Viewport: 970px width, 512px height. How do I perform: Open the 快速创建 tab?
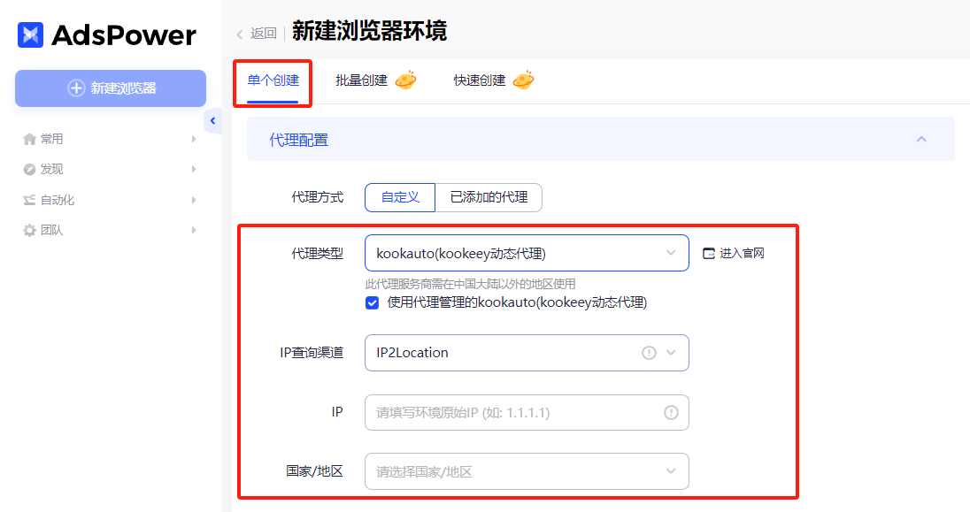pos(481,78)
